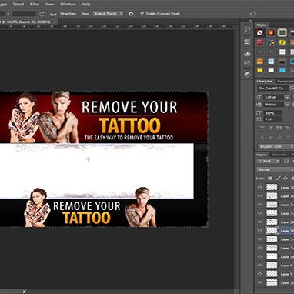Hide Layer 8 using its eye icon
This screenshot has height=294, width=294.
point(259,274)
